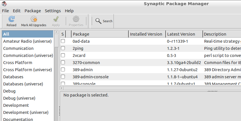This screenshot has height=121, width=241.
Task: Open the Edit menu
Action: (17, 11)
